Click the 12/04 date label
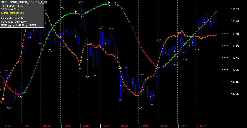 click(86, 126)
